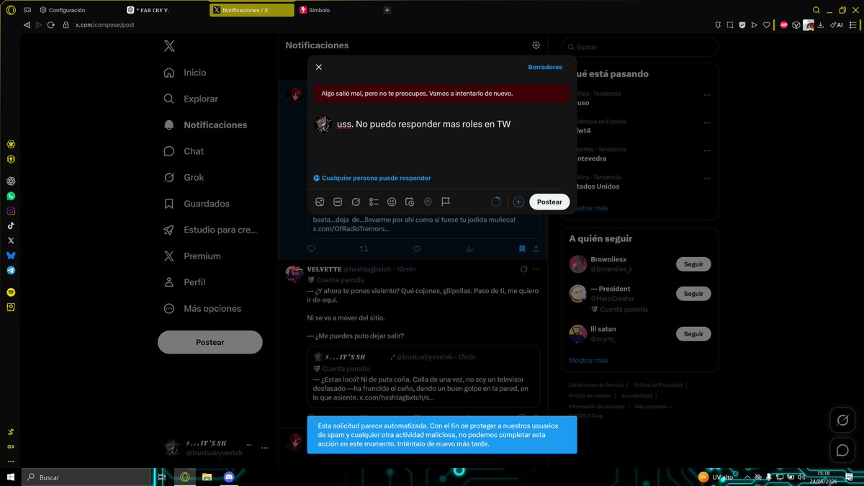The height and width of the screenshot is (486, 864).
Task: Go back in browser history
Action: pos(27,24)
